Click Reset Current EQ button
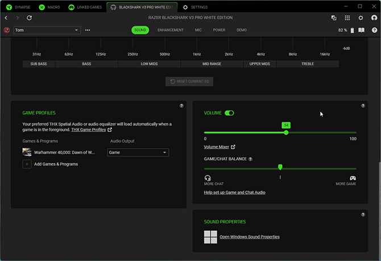This screenshot has height=261, width=381. (189, 82)
